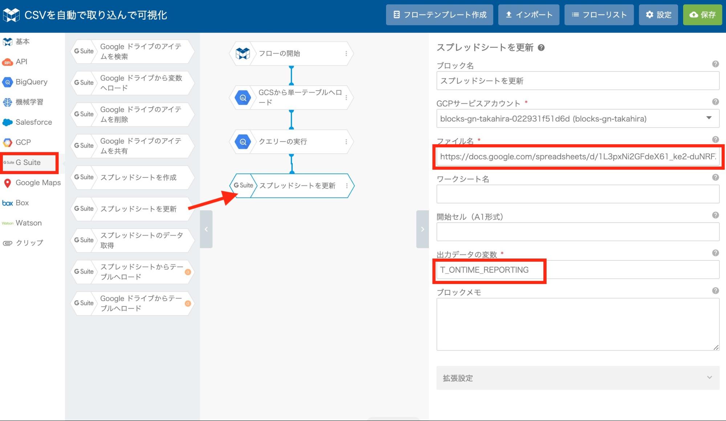Open the Watson category in sidebar

[22, 223]
